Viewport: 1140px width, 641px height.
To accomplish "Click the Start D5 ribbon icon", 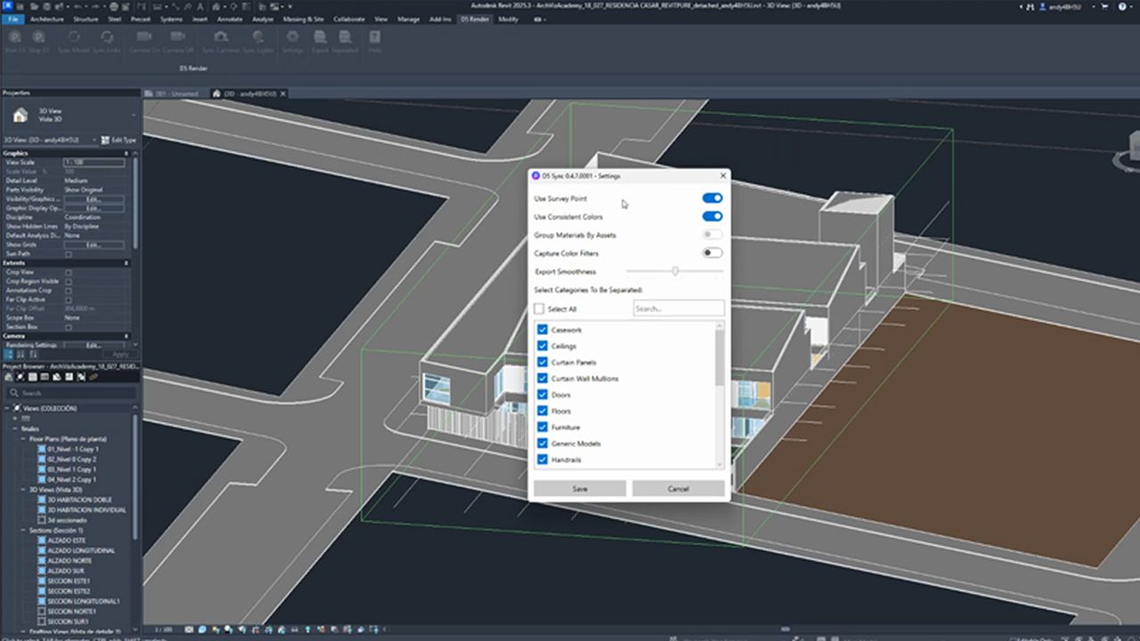I will (x=14, y=37).
